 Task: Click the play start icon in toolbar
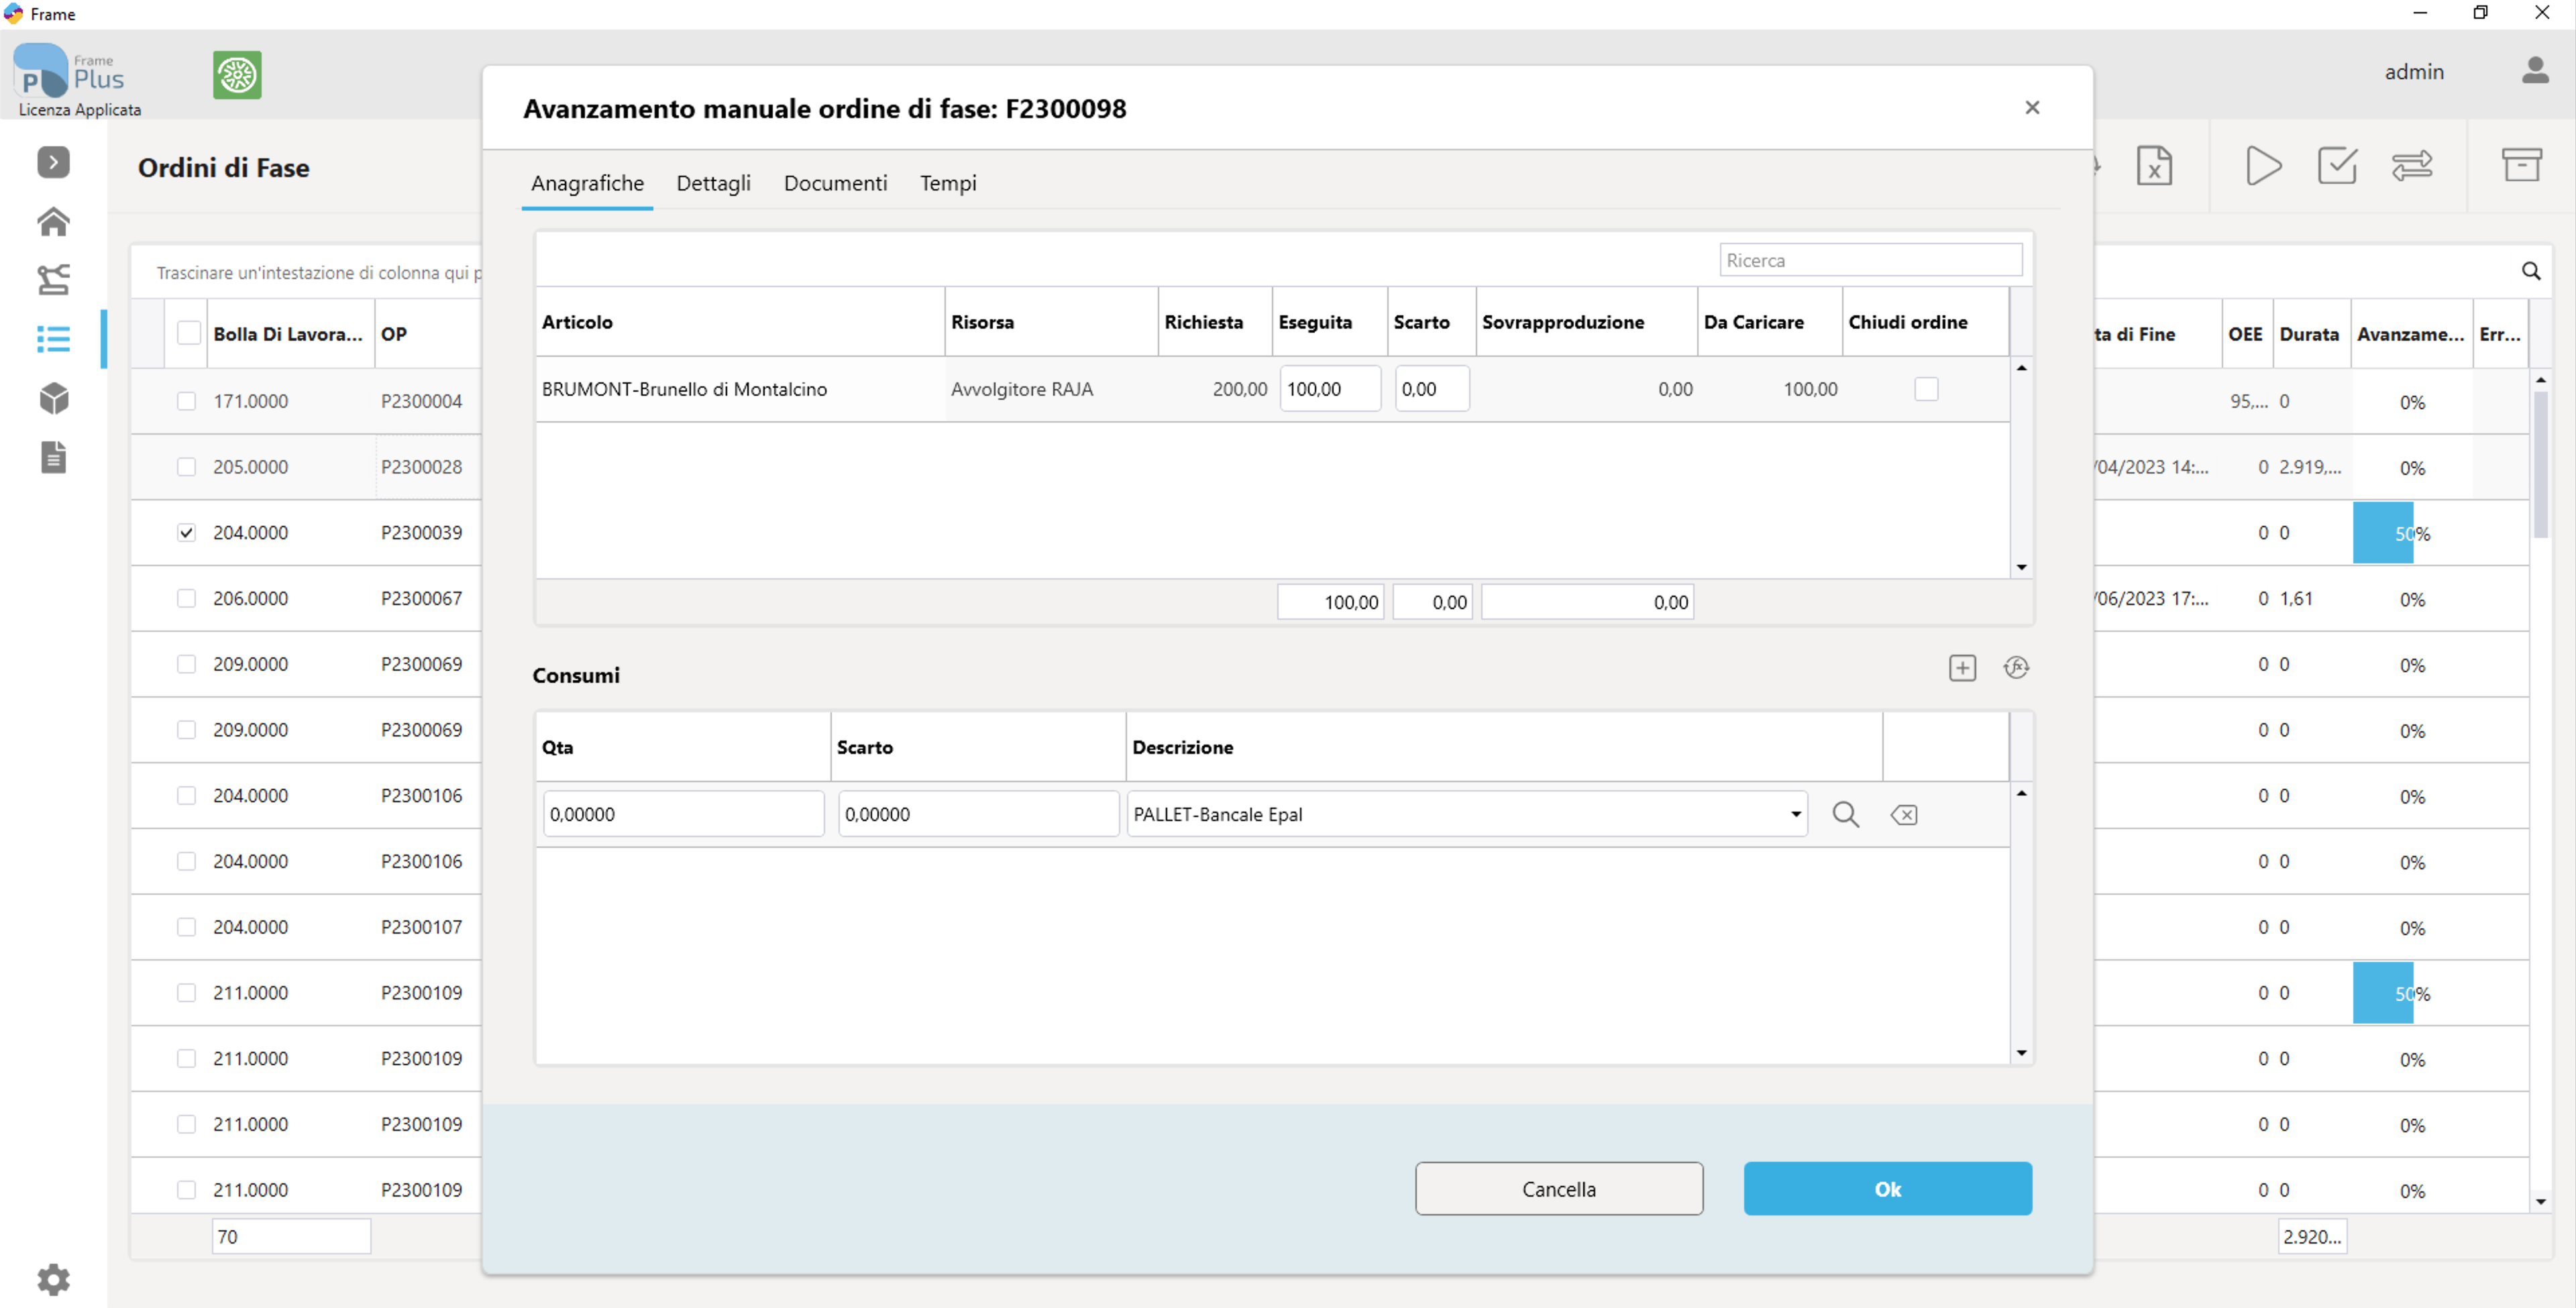(x=2263, y=166)
